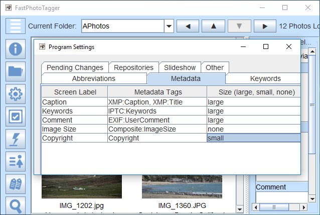The image size is (320, 215).
Task: Click thumbnail pane scrollbar down arrow
Action: coord(240,209)
